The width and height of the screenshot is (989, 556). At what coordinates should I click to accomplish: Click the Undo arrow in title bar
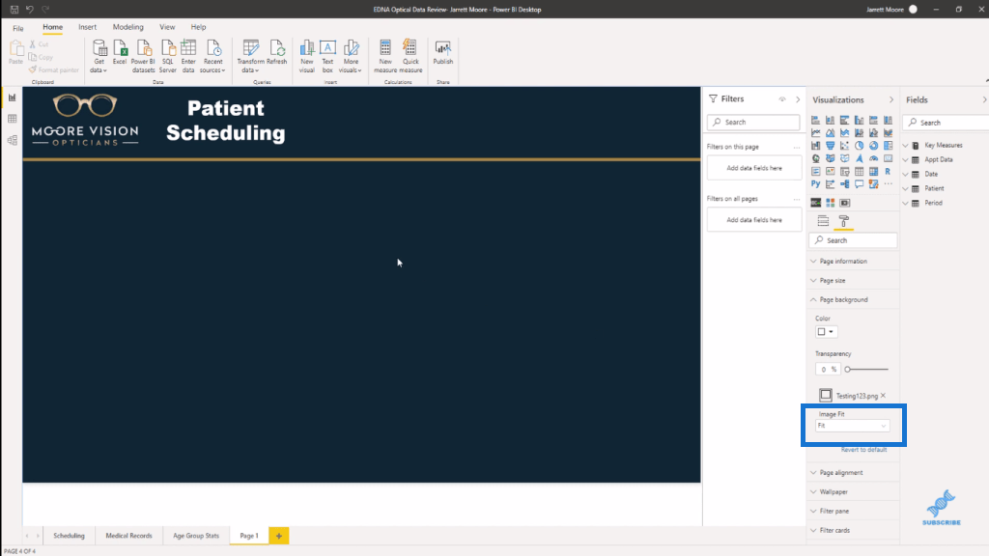[x=30, y=10]
